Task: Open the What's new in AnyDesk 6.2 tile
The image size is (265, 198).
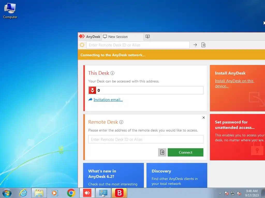Action: pyautogui.click(x=113, y=175)
